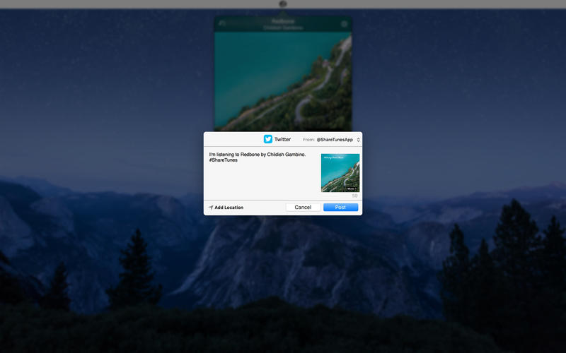Click the remaining character count 50
This screenshot has height=353, width=566.
355,196
